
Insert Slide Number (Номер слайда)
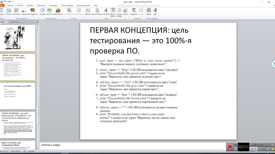pyautogui.click(x=119, y=12)
